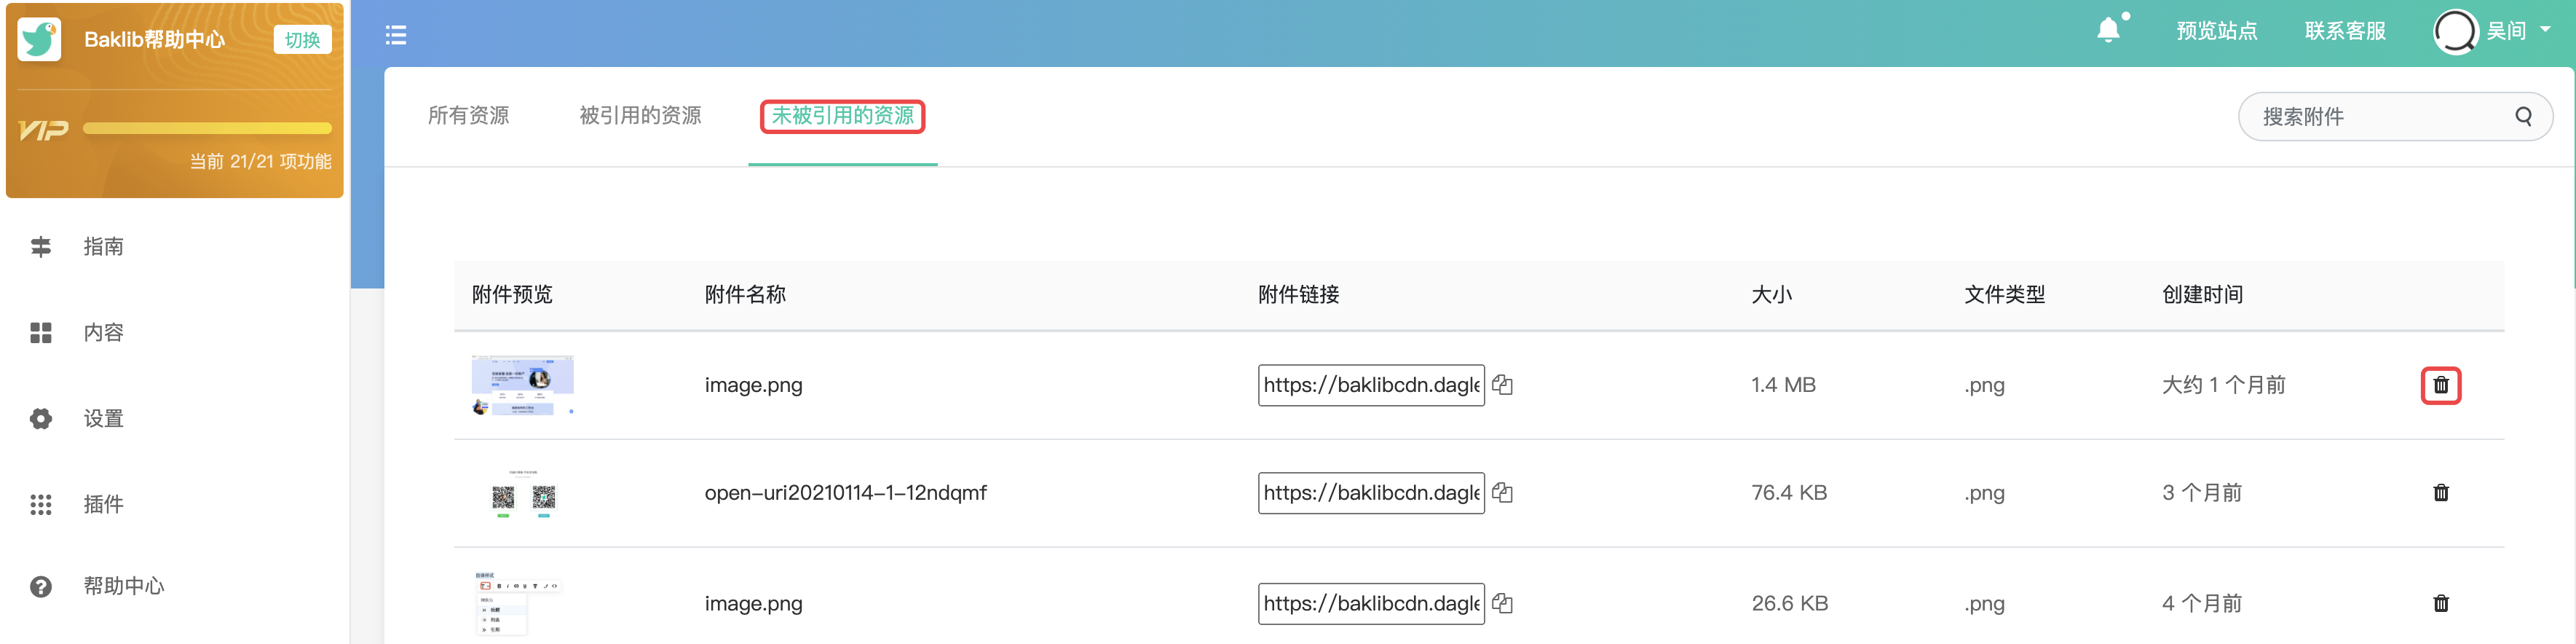Copy link of 26.6 KB image.png
This screenshot has height=644, width=2576.
click(x=1502, y=603)
